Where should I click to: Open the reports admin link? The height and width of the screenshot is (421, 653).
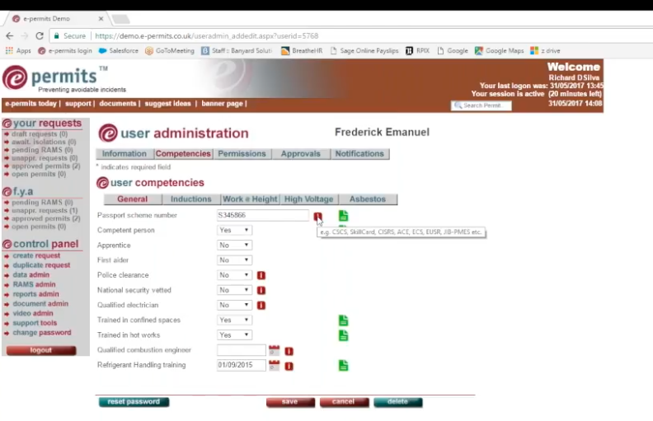tap(35, 294)
